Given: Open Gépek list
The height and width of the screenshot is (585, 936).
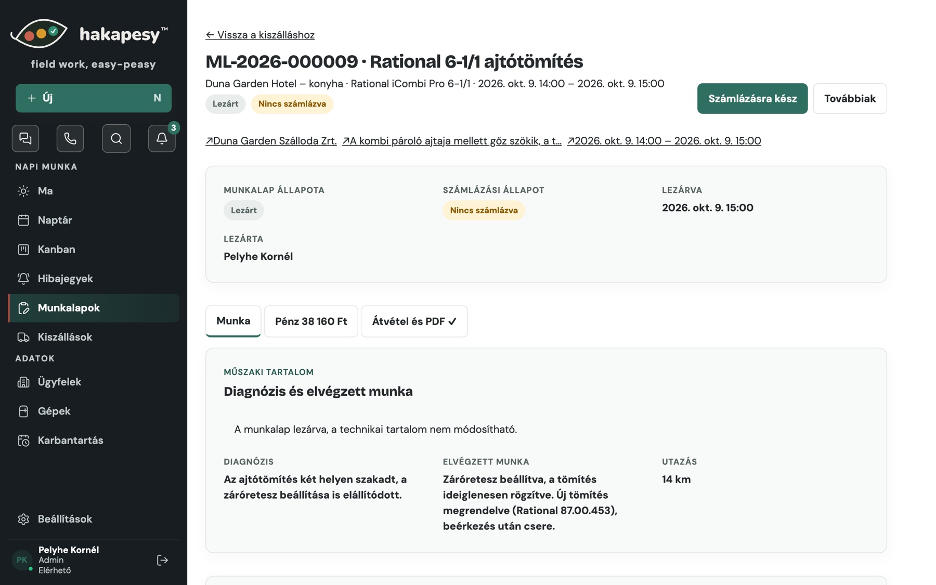Looking at the screenshot, I should pos(94,411).
